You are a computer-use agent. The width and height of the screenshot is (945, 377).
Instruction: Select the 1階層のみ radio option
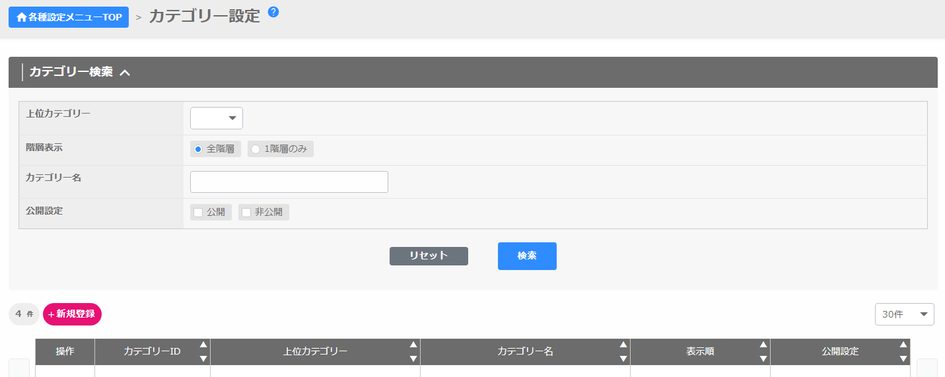click(x=256, y=149)
